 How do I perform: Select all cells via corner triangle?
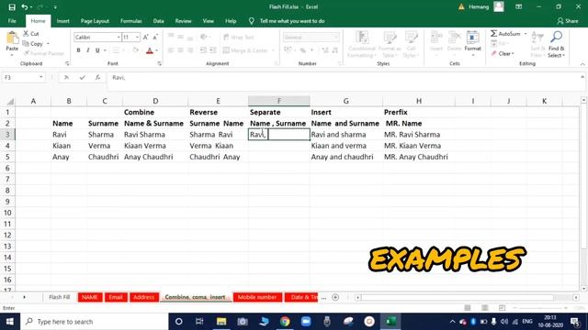pyautogui.click(x=10, y=101)
